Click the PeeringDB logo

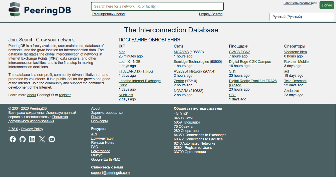pyautogui.click(x=40, y=10)
